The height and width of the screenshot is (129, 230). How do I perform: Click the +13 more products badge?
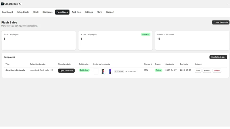[119, 71]
